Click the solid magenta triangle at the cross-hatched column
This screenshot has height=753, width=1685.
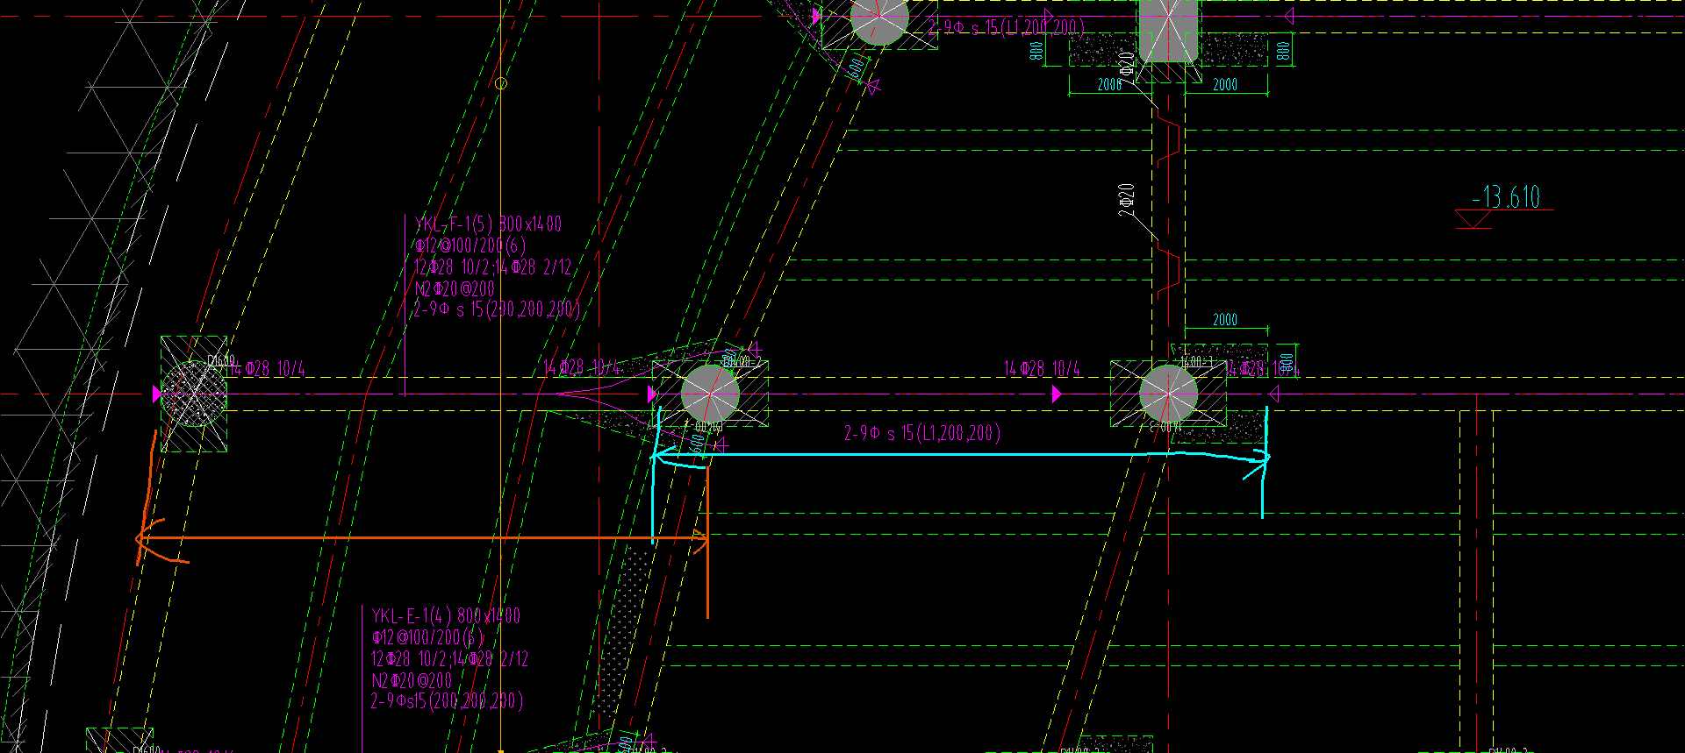point(157,394)
